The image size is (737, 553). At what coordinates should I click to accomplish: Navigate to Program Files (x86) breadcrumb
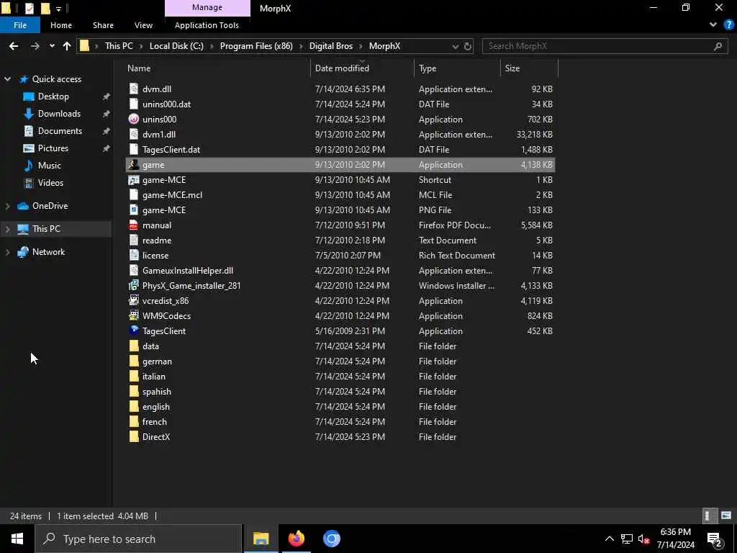click(x=256, y=46)
